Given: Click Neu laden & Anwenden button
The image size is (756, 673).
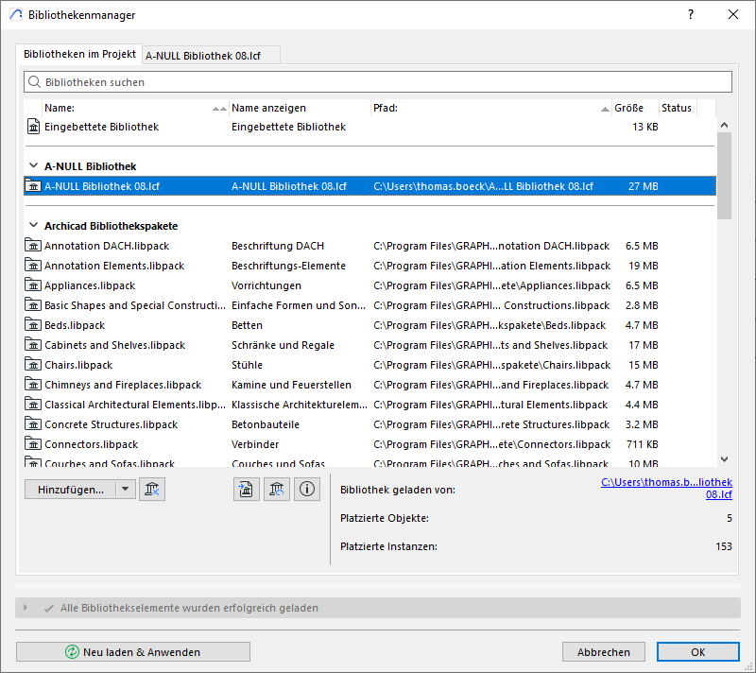Looking at the screenshot, I should (133, 652).
